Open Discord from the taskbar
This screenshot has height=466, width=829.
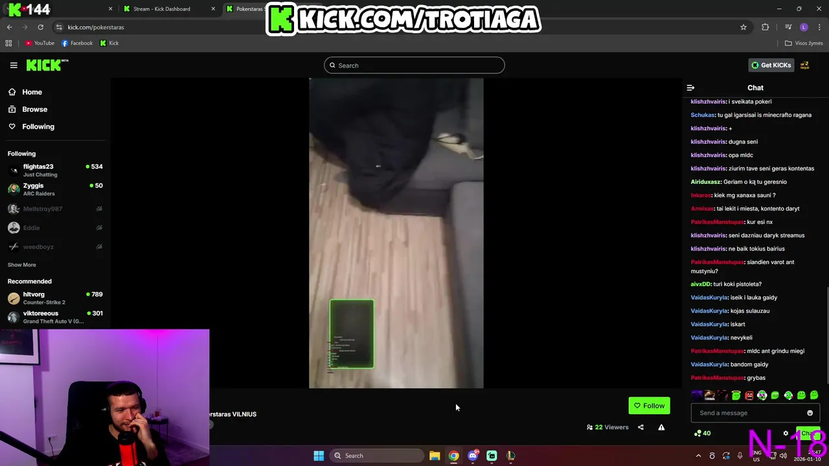coord(473,456)
